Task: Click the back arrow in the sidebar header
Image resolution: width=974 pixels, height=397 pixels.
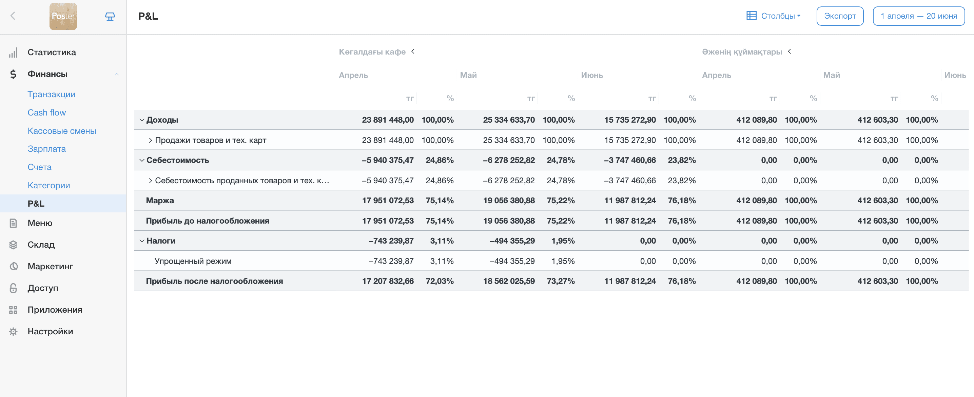Action: pos(13,16)
